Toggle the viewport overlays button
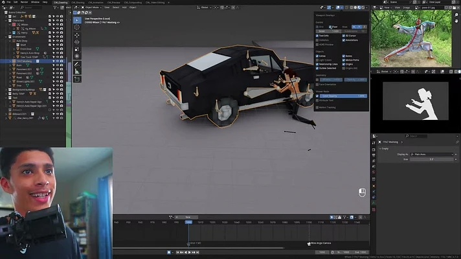 click(338, 7)
